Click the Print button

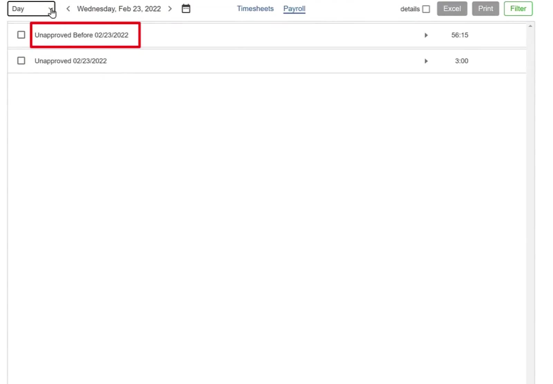coord(486,9)
